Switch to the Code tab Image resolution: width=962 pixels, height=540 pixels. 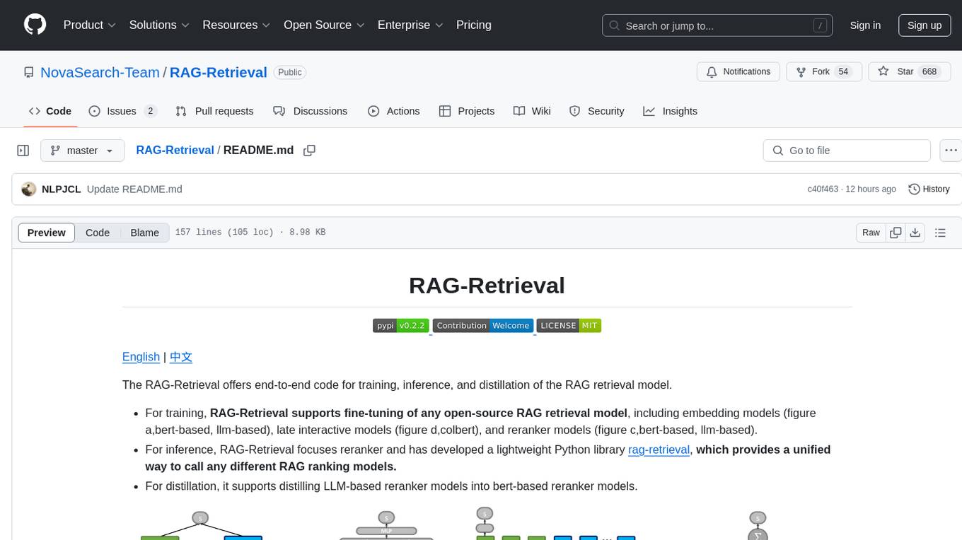point(50,111)
